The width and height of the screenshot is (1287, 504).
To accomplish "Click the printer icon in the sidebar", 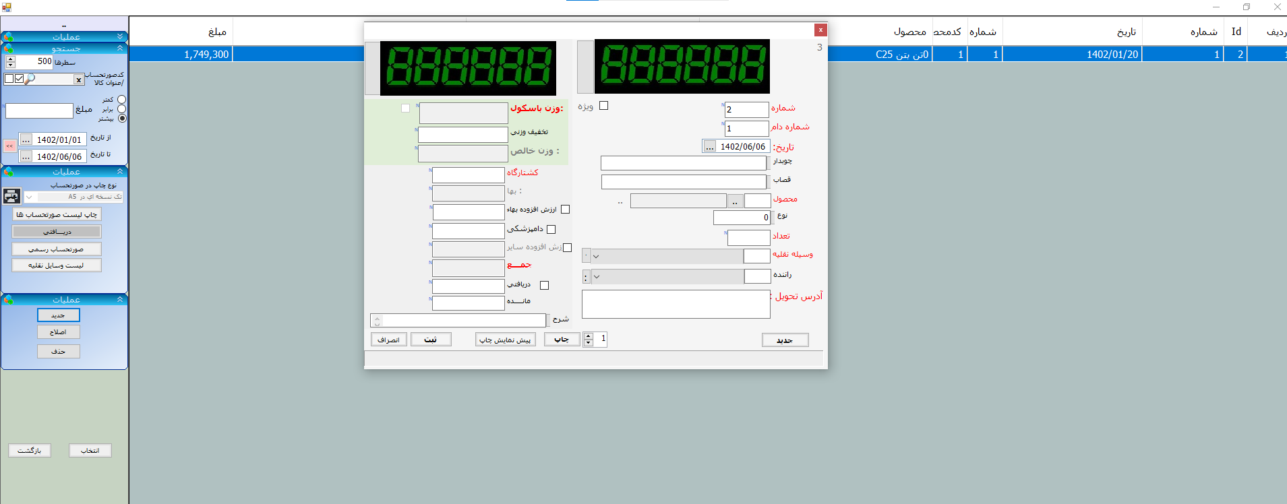I will pos(11,196).
